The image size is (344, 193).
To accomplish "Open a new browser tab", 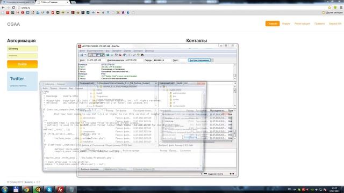I will click(x=74, y=2).
